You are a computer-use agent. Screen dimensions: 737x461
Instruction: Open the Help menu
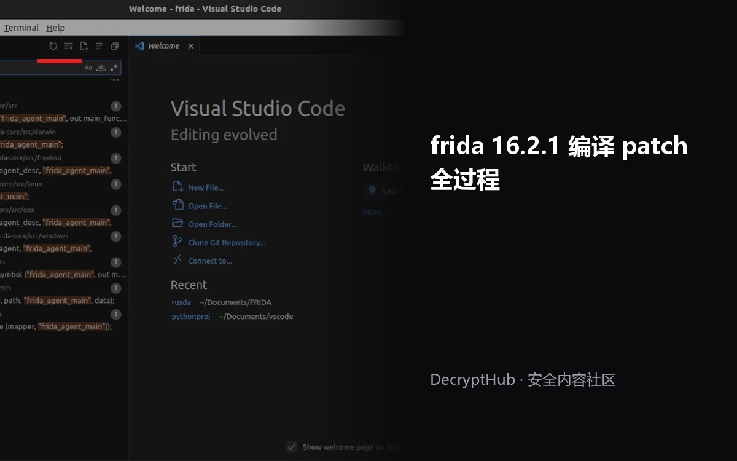point(55,28)
